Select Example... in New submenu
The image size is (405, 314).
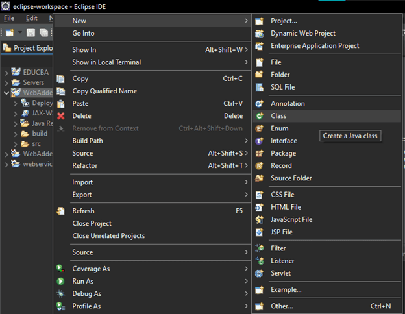[327, 290]
